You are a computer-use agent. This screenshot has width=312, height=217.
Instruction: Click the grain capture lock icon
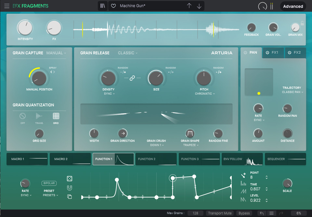(x=302, y=23)
